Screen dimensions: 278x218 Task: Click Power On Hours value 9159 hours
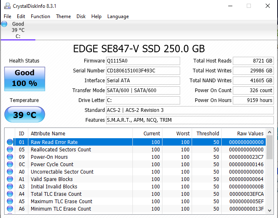click(253, 100)
